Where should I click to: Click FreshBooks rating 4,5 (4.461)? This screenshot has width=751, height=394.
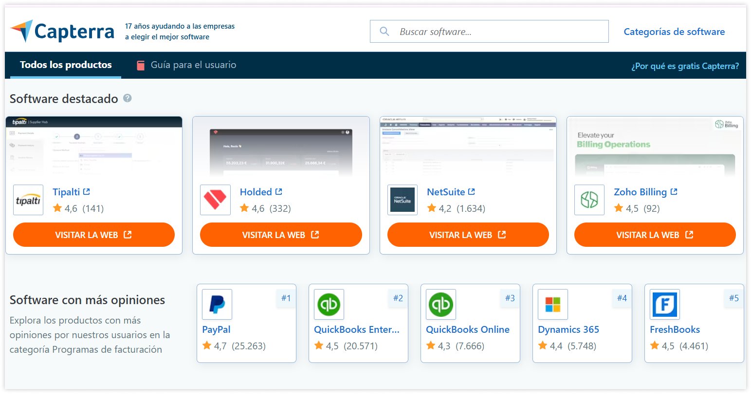point(679,346)
